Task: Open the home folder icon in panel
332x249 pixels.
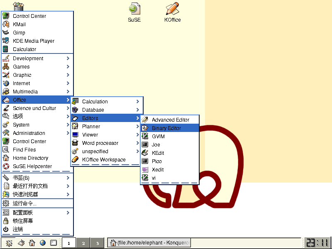Action: tap(32, 243)
